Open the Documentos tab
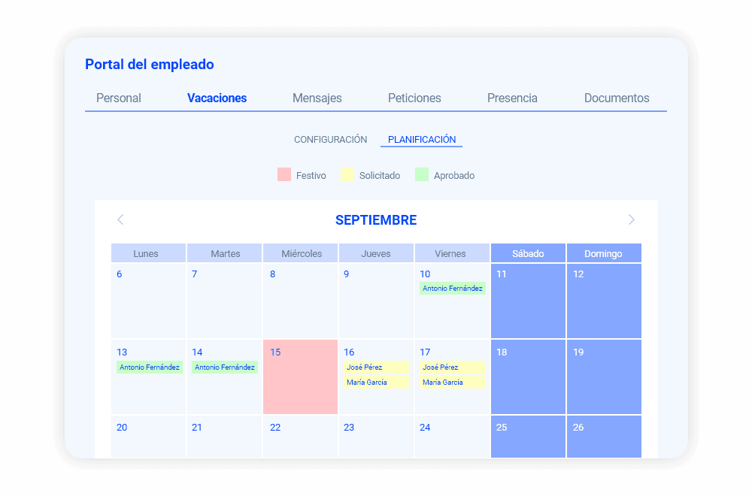This screenshot has width=752, height=496. tap(616, 98)
